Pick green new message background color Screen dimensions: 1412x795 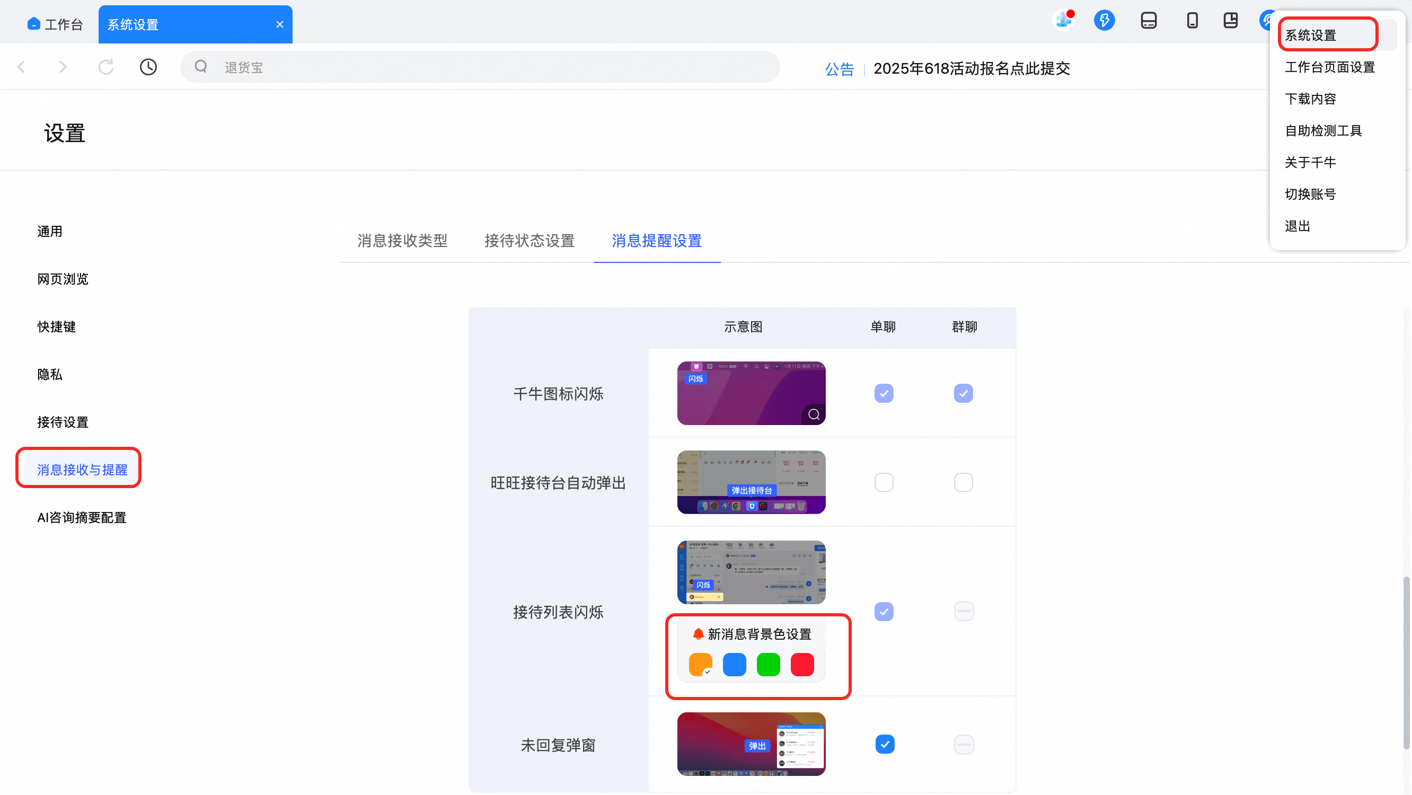tap(768, 665)
